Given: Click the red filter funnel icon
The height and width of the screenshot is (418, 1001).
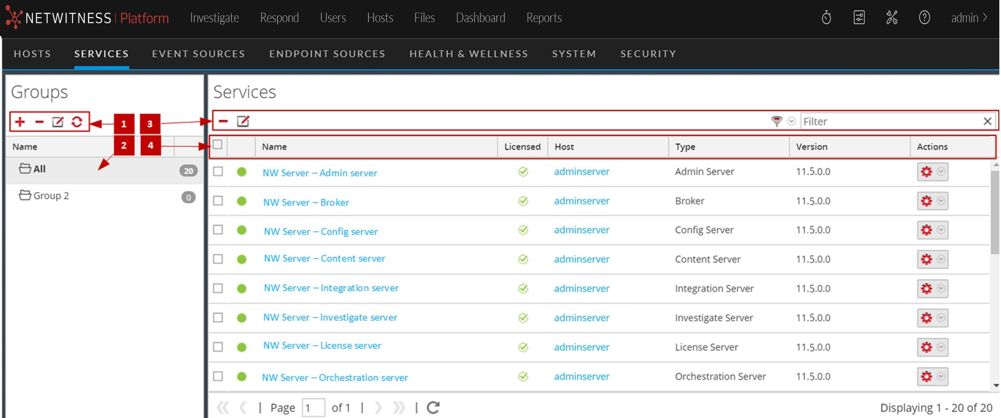Looking at the screenshot, I should pos(776,121).
